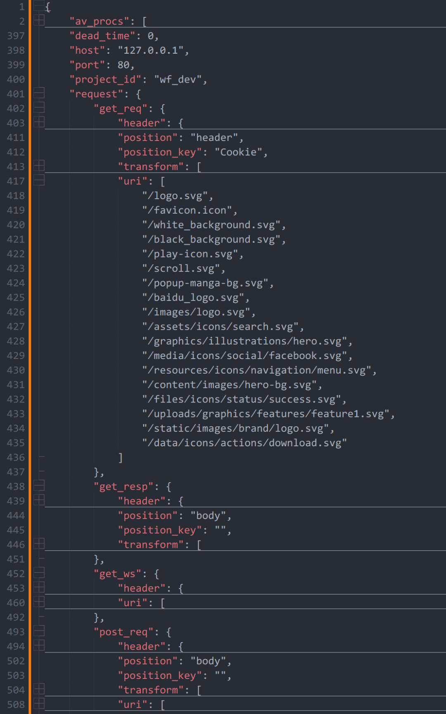Click line number 427 in the gutter
Image resolution: width=446 pixels, height=714 pixels.
click(16, 327)
